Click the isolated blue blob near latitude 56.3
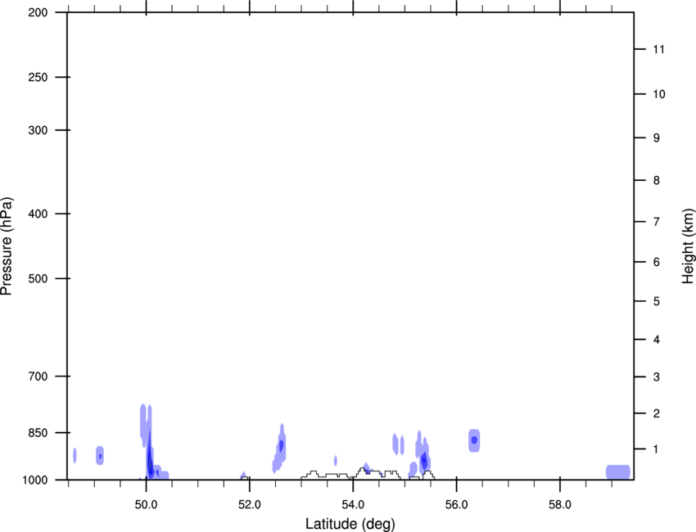The height and width of the screenshot is (532, 696). (474, 440)
